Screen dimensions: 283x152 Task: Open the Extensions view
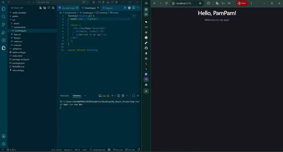click(x=4, y=40)
